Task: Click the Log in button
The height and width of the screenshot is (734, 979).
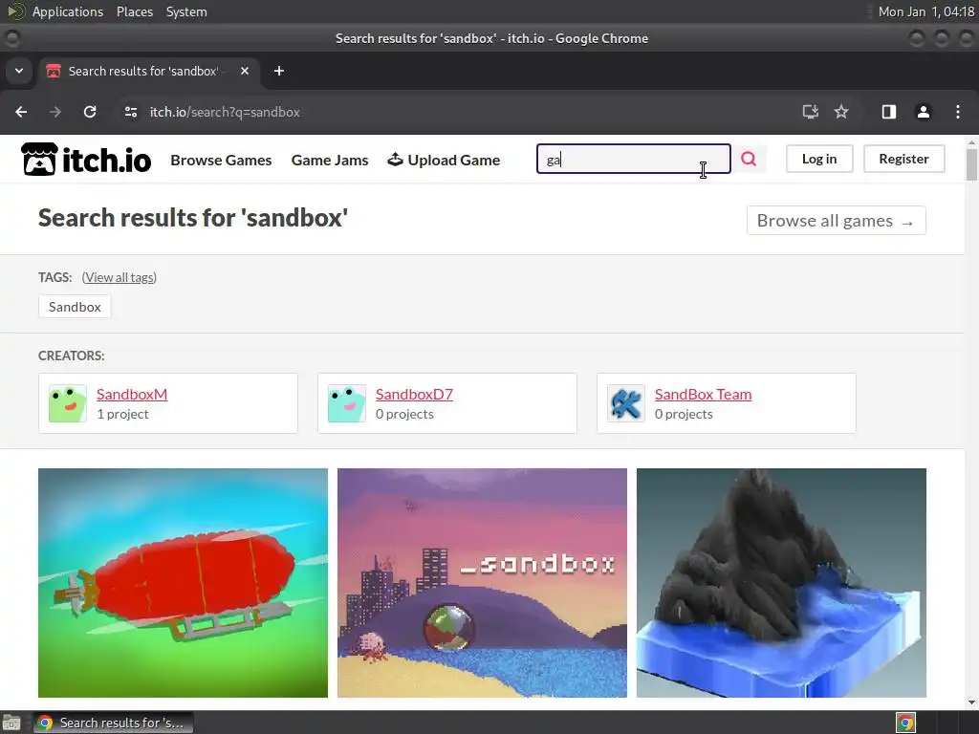Action: pos(819,159)
